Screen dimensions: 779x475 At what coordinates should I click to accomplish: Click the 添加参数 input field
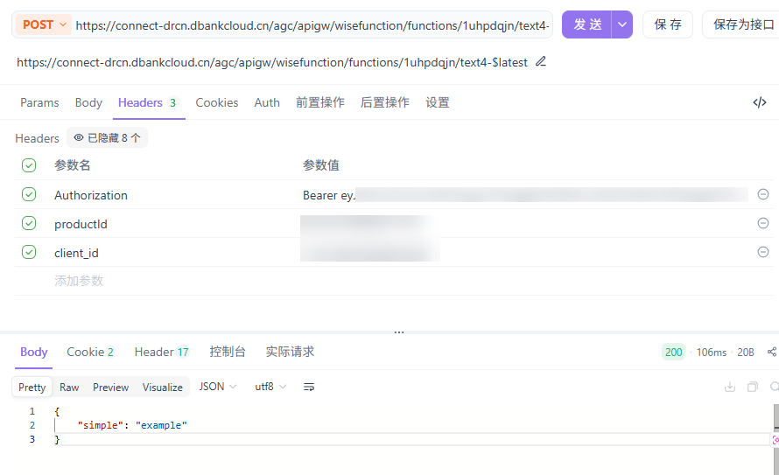tap(79, 281)
